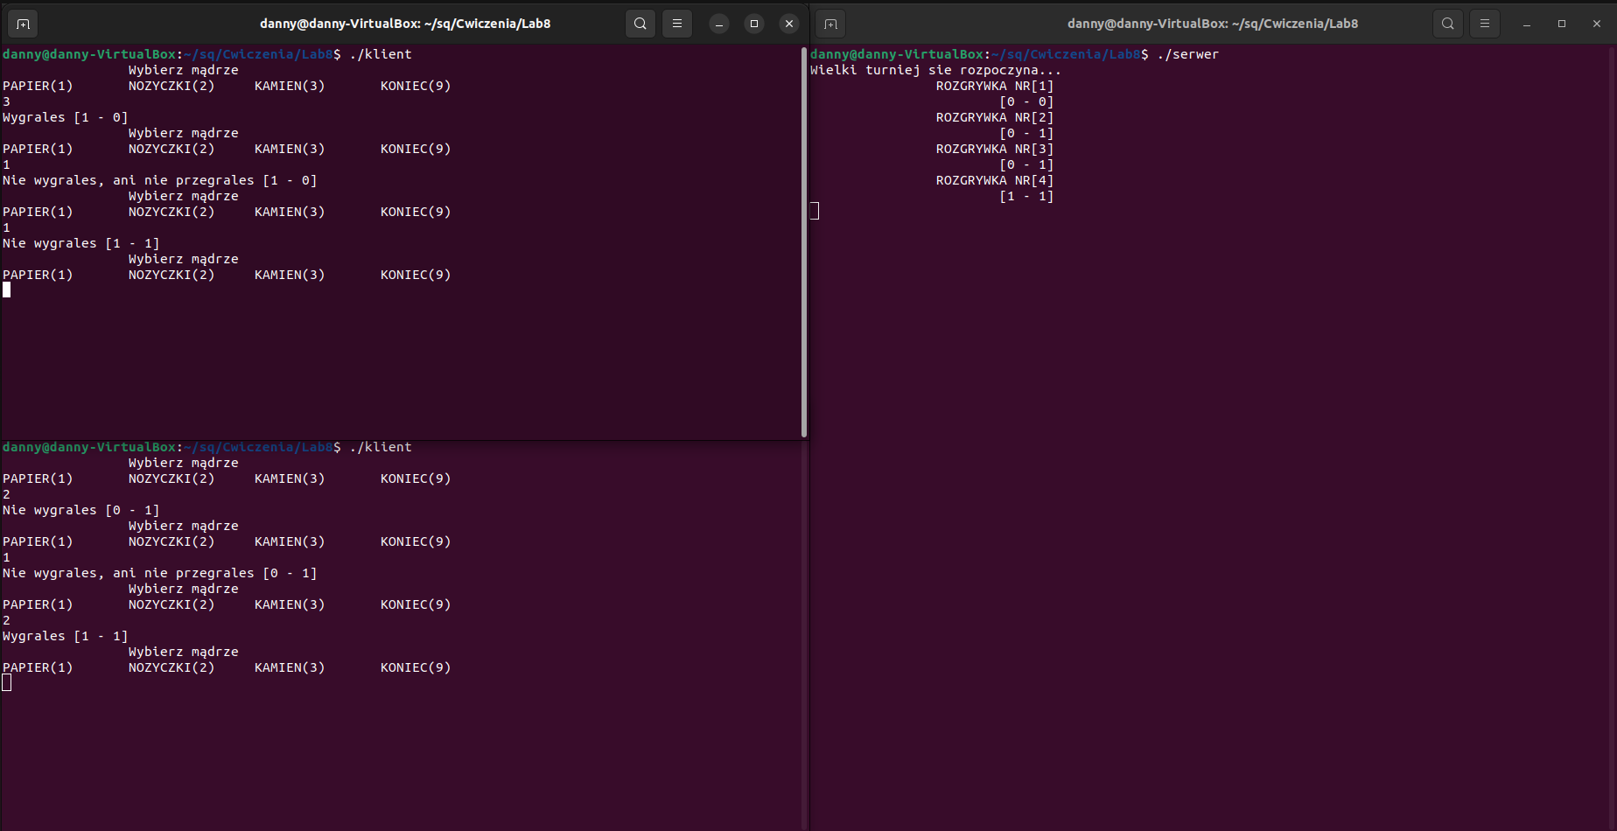Click 'Wielki turniej sie rozpoczyna...' in serwer terminal
1617x831 pixels.
pos(935,70)
